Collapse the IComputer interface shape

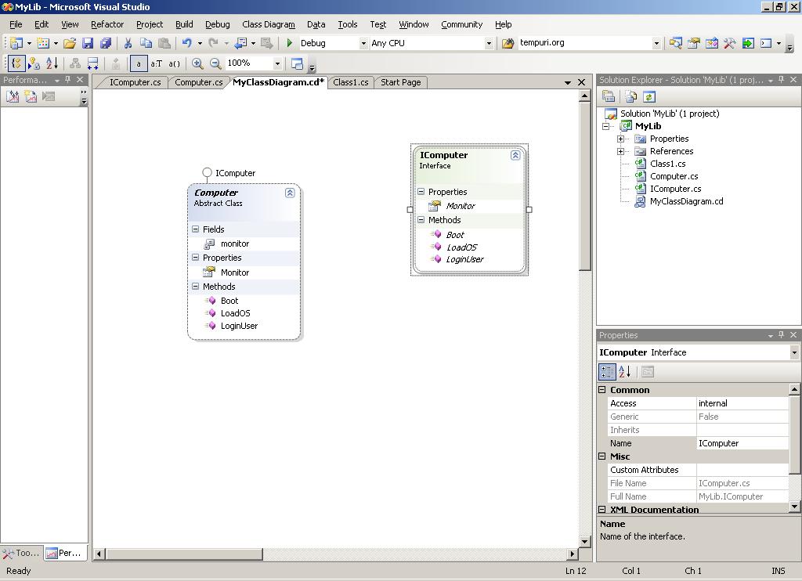pyautogui.click(x=515, y=155)
